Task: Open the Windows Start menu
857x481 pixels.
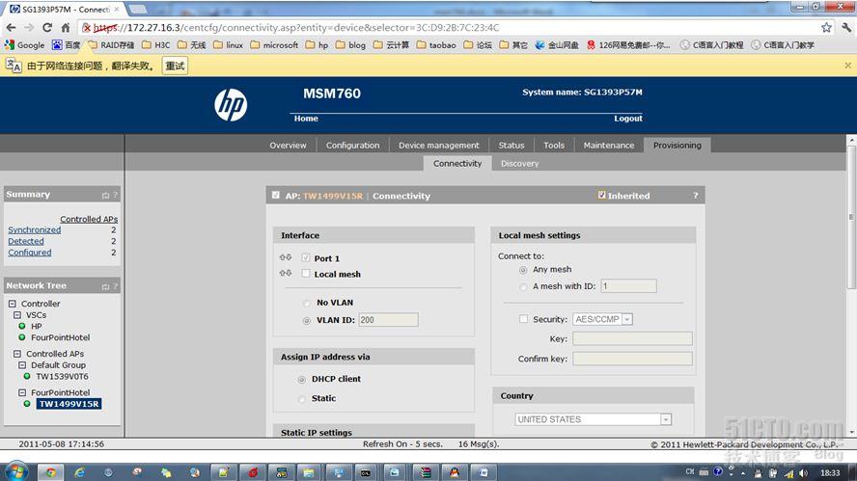Action: click(16, 471)
